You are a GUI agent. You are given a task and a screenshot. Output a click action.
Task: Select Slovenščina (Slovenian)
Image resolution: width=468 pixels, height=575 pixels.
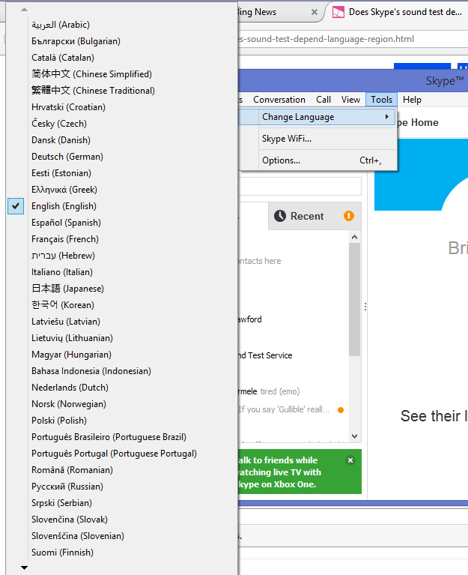pyautogui.click(x=78, y=536)
